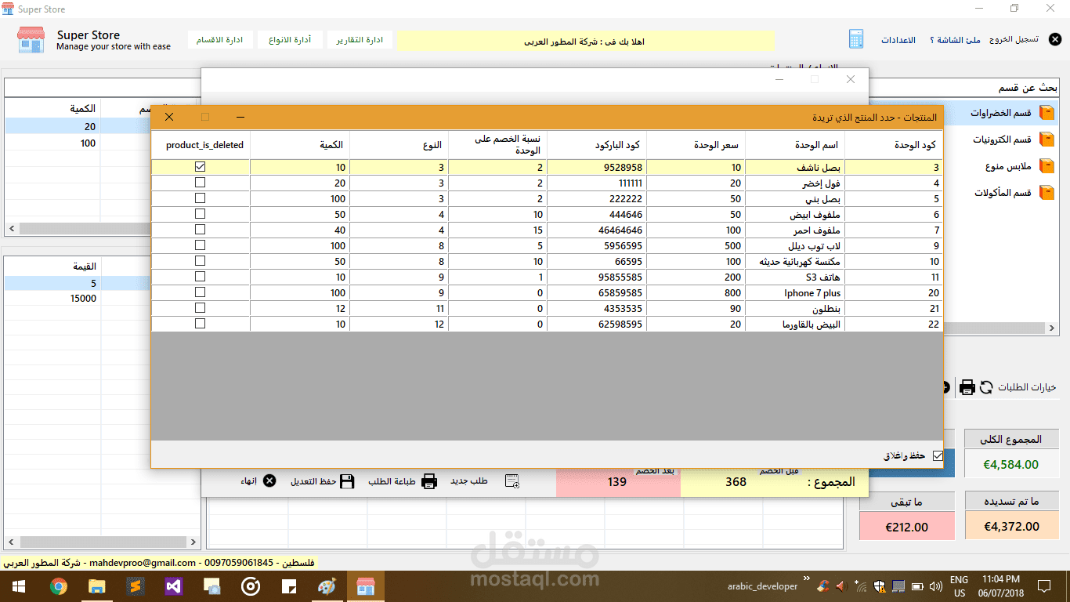Click the print icon beside خيارات الطلبات
The image size is (1070, 602).
coord(967,387)
